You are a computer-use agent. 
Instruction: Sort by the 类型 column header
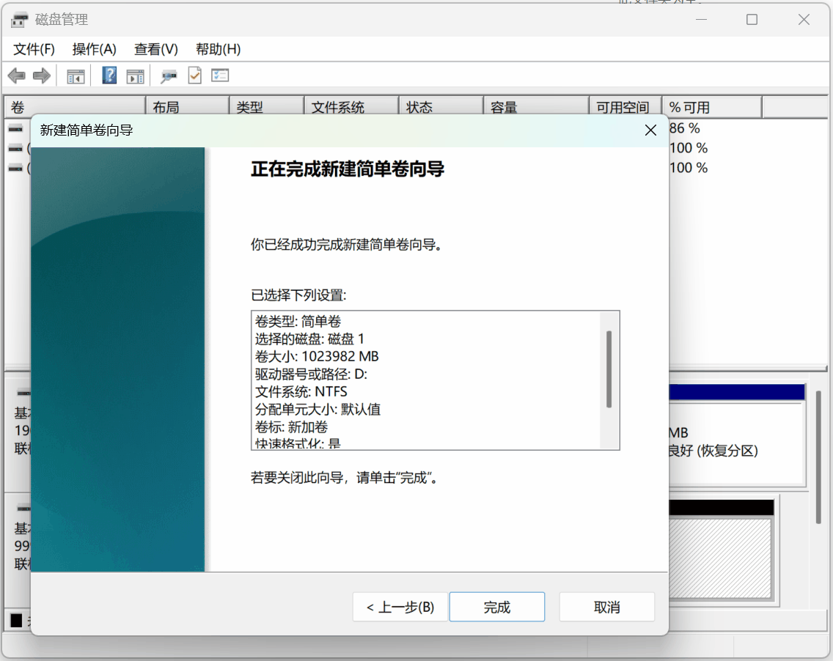[267, 107]
